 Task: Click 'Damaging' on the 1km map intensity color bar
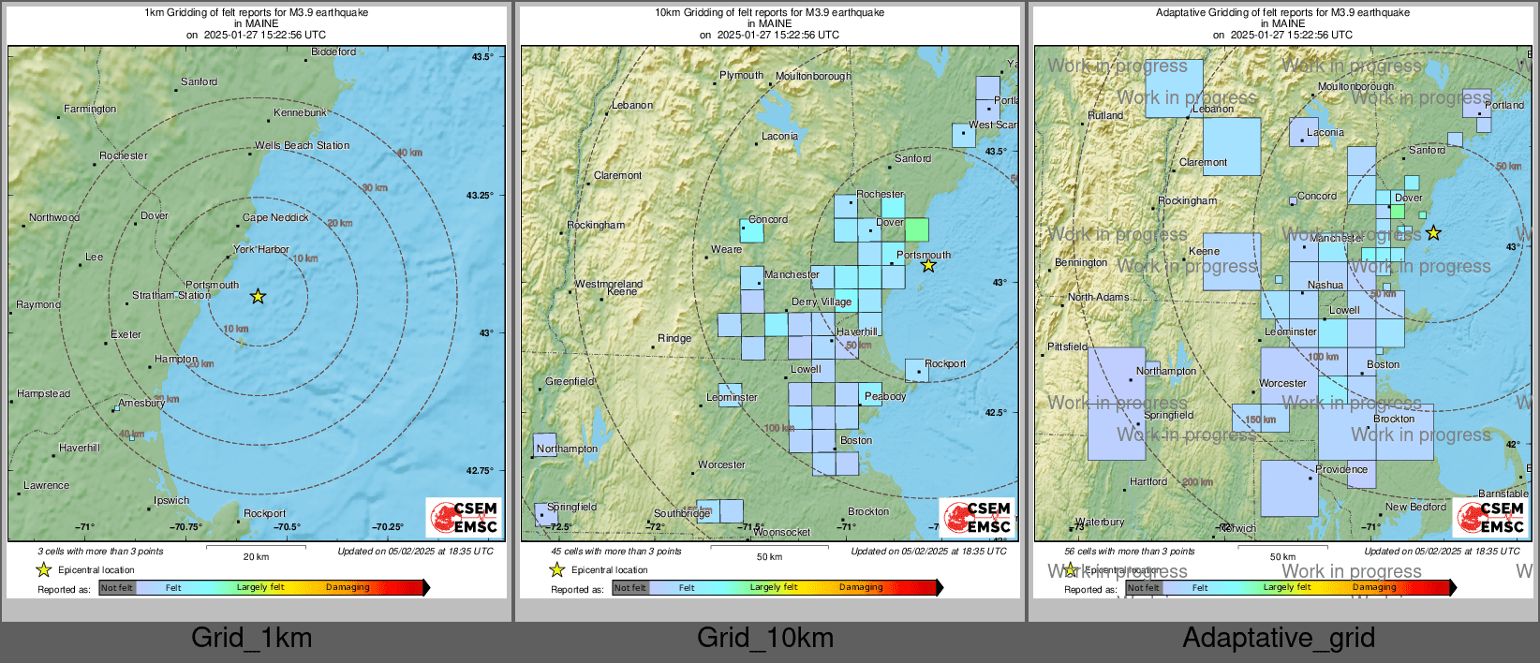coord(348,587)
